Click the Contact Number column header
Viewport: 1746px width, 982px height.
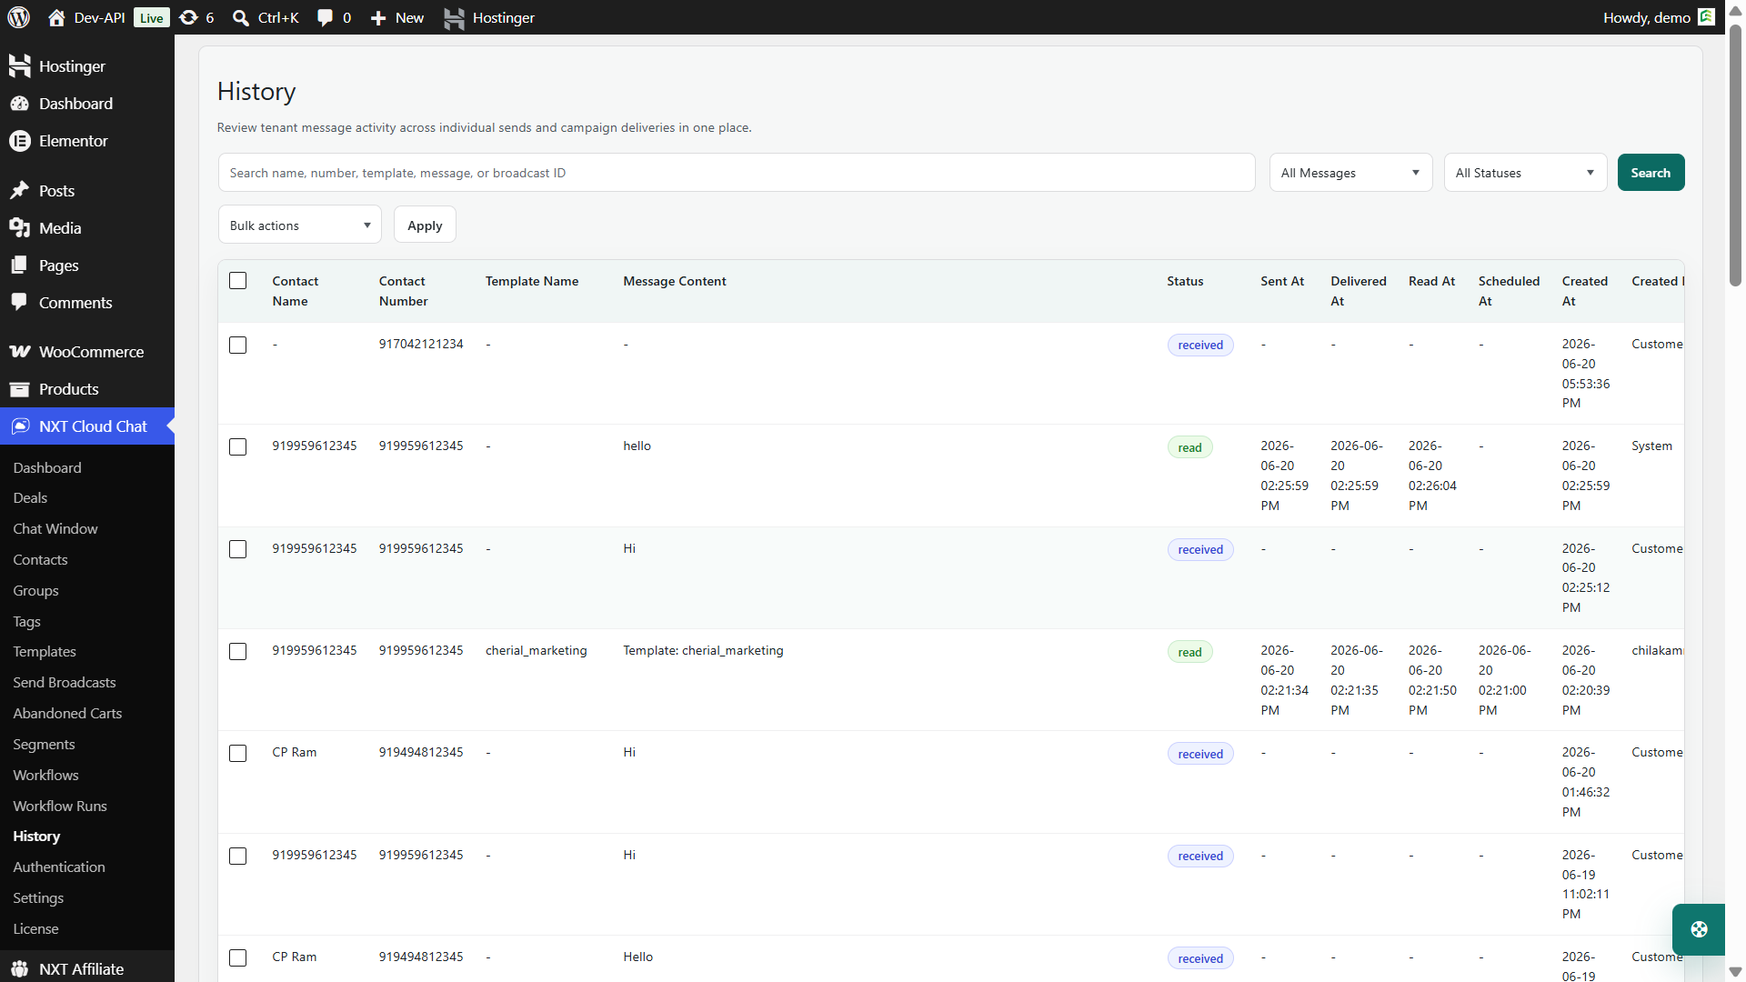[x=404, y=291]
